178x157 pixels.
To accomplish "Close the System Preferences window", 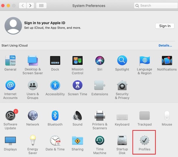I will tap(3, 6).
